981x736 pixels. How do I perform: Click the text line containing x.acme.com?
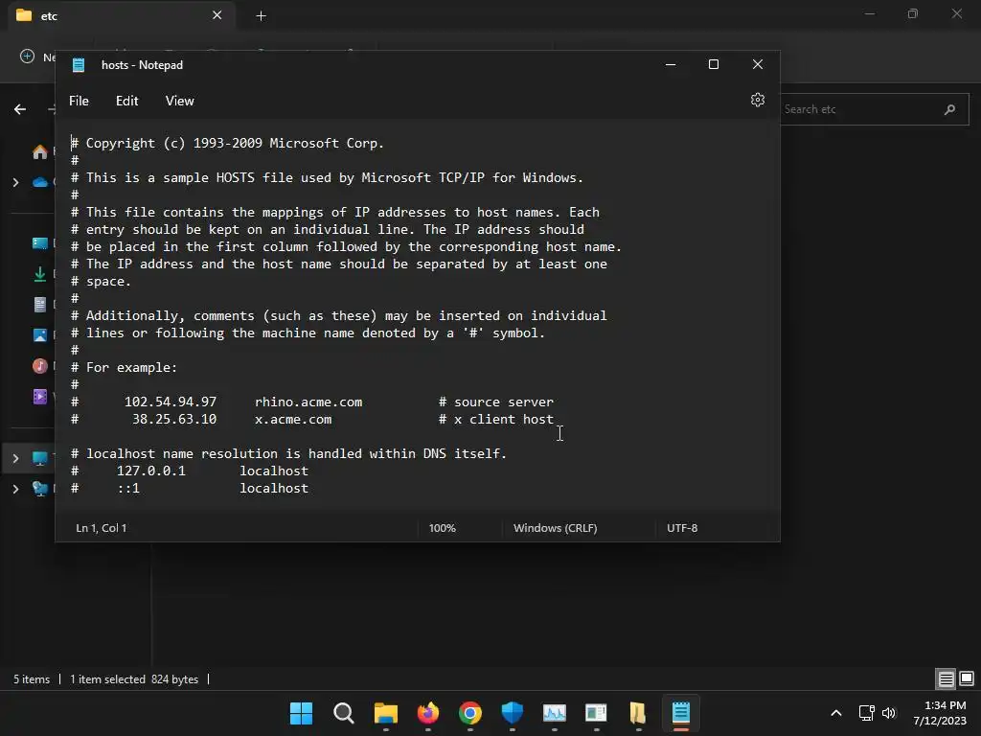click(312, 420)
